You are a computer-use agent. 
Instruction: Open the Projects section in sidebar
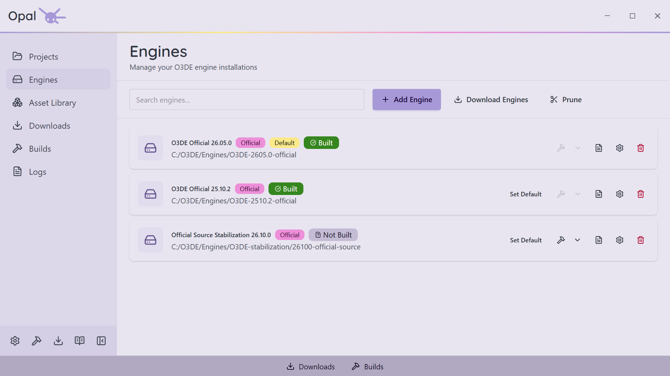coord(58,57)
